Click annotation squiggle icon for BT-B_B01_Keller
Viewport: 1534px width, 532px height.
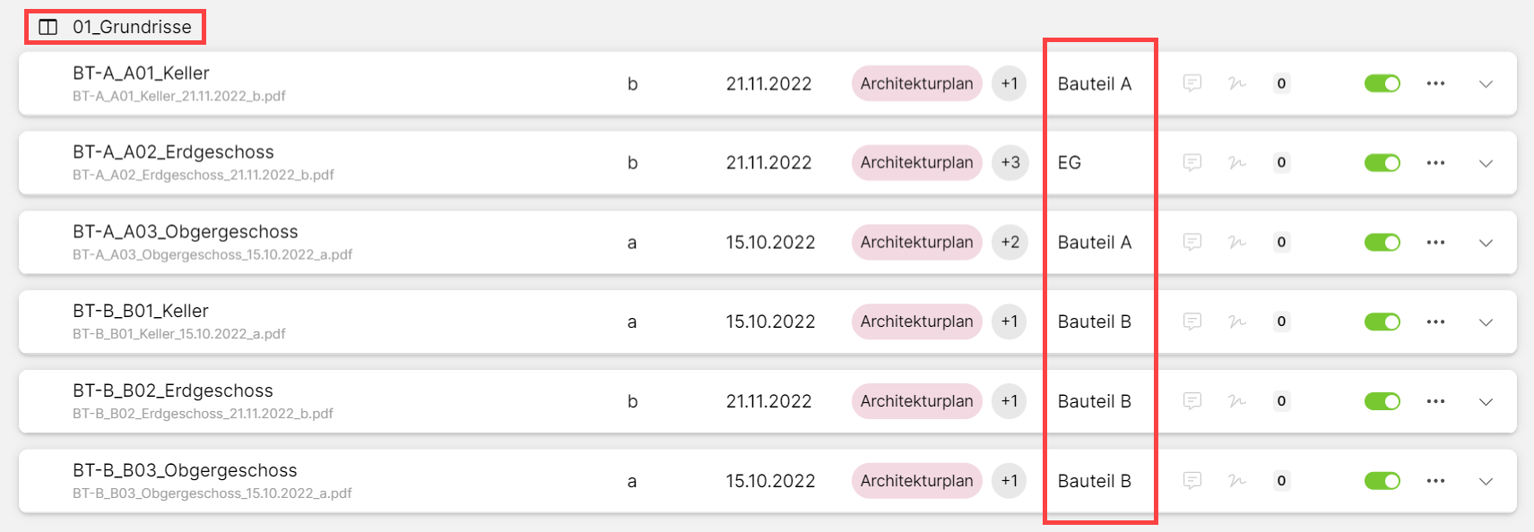tap(1236, 322)
